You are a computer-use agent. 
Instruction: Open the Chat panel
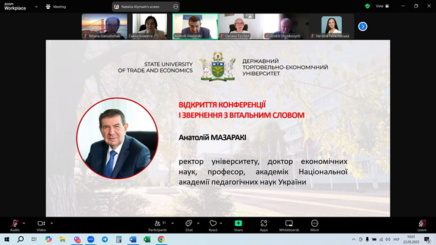pyautogui.click(x=189, y=225)
